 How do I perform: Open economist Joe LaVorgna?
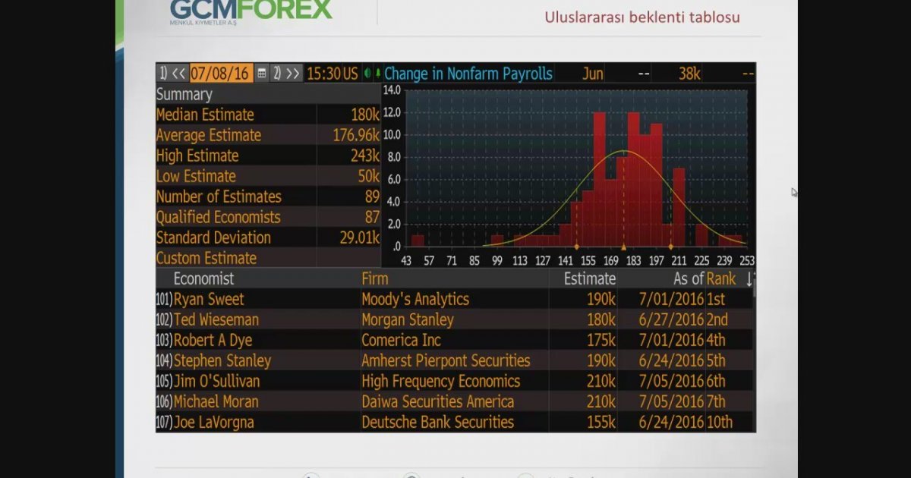(x=214, y=422)
